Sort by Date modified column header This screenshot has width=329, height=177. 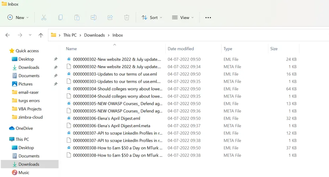(181, 49)
